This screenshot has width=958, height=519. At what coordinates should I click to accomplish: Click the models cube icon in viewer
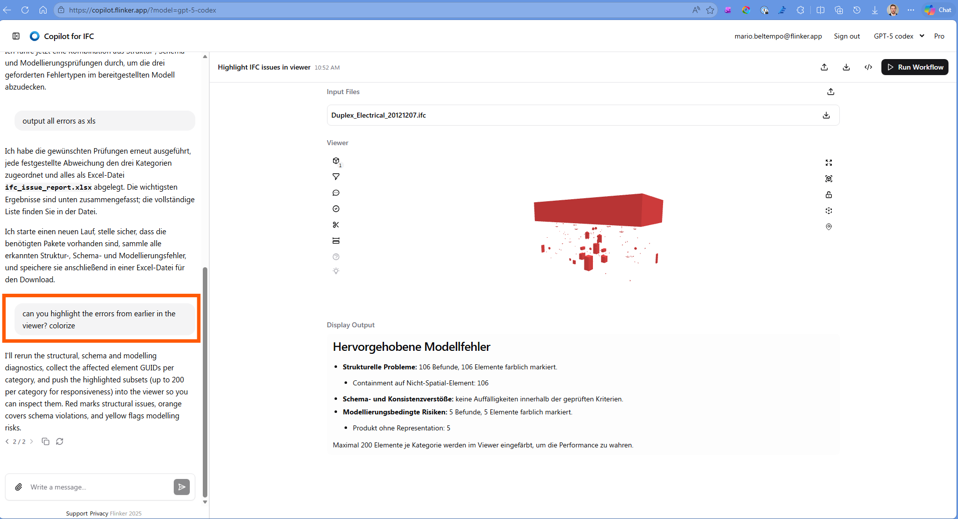click(336, 161)
